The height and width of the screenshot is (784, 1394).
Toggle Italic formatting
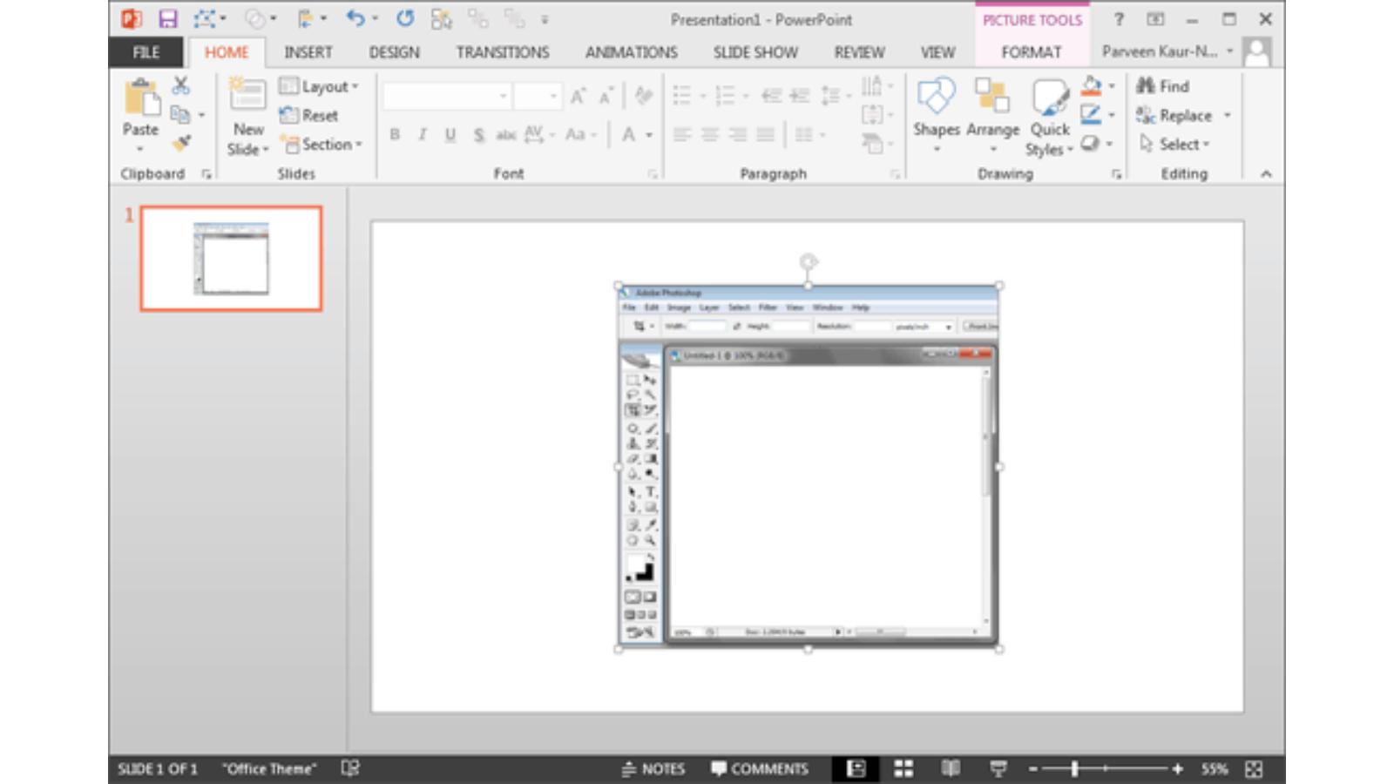pyautogui.click(x=423, y=134)
